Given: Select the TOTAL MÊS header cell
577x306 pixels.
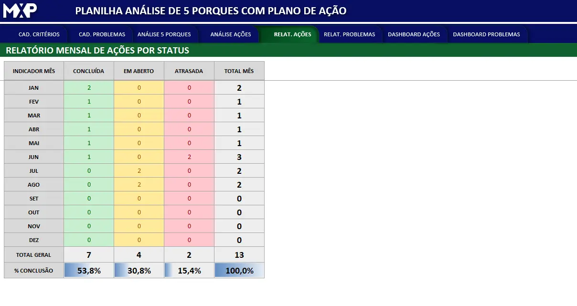Looking at the screenshot, I should click(239, 71).
